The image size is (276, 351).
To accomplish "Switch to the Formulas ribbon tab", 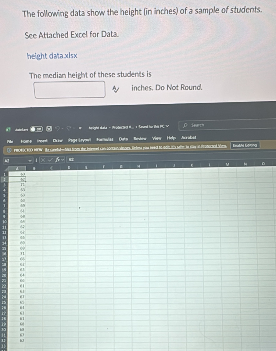I will [105, 139].
